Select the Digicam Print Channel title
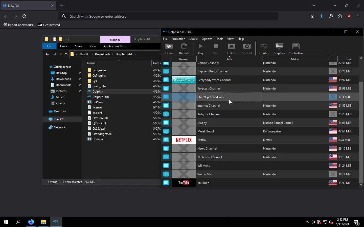This screenshot has width=364, height=227. 212,71
